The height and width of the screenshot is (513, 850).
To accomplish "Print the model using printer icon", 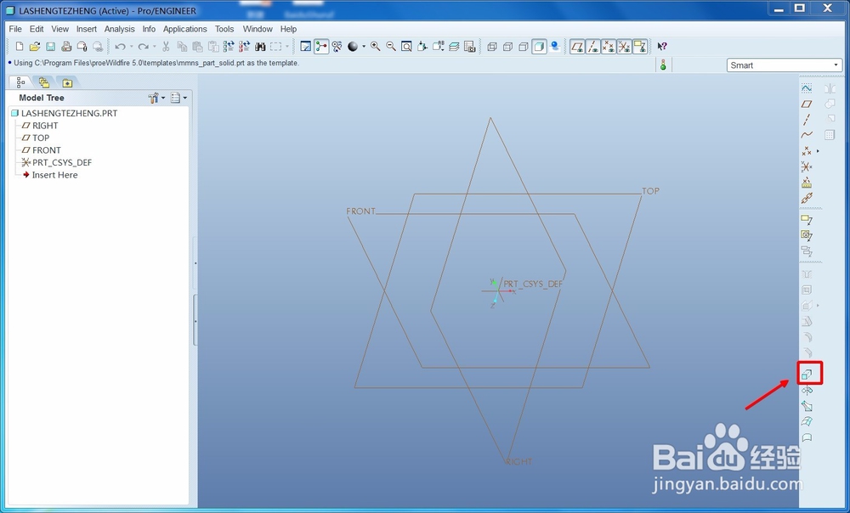I will (x=66, y=47).
